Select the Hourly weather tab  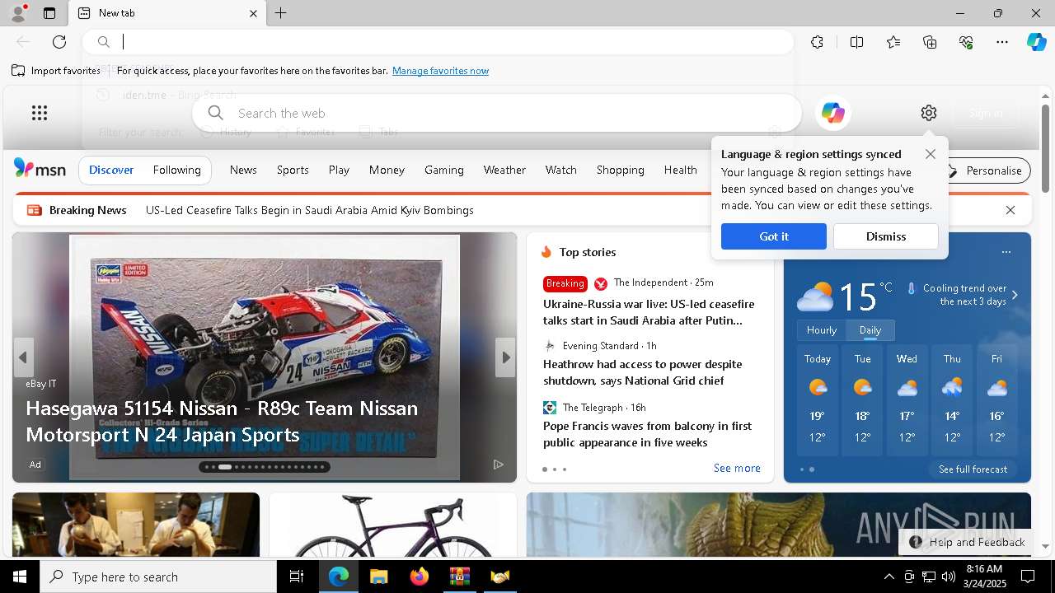coord(822,330)
